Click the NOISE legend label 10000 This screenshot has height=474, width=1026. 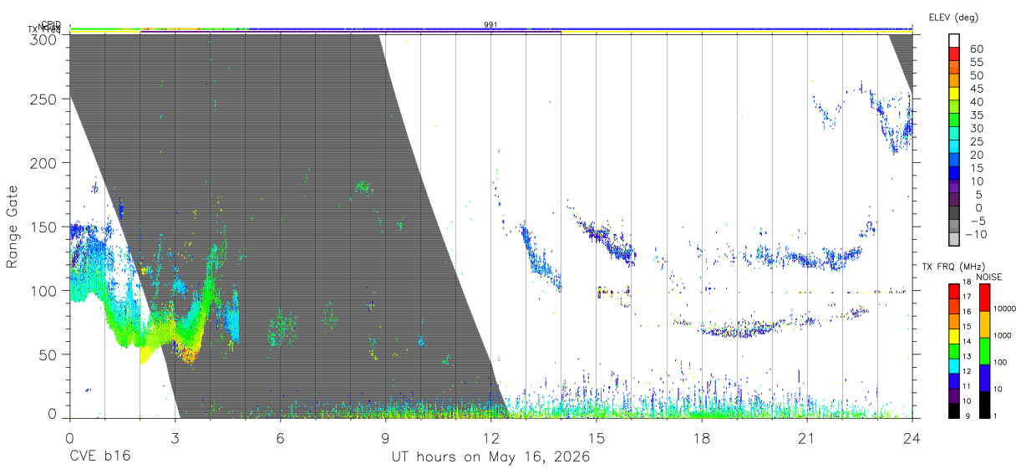click(x=1004, y=308)
